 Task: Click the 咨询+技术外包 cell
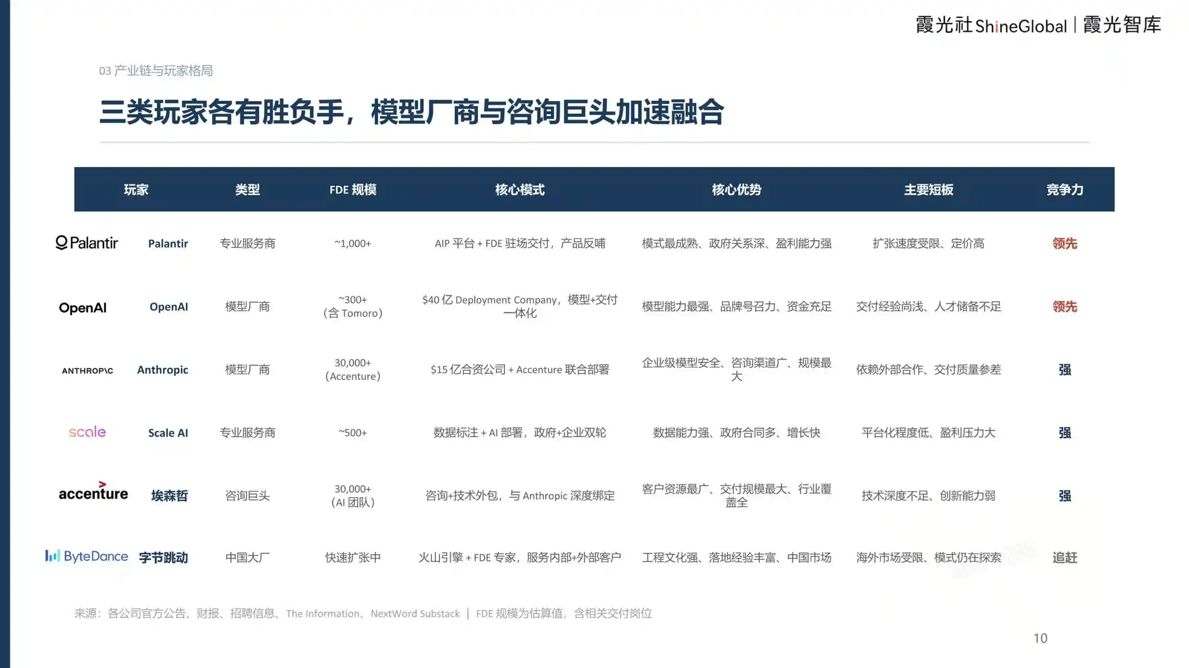520,496
